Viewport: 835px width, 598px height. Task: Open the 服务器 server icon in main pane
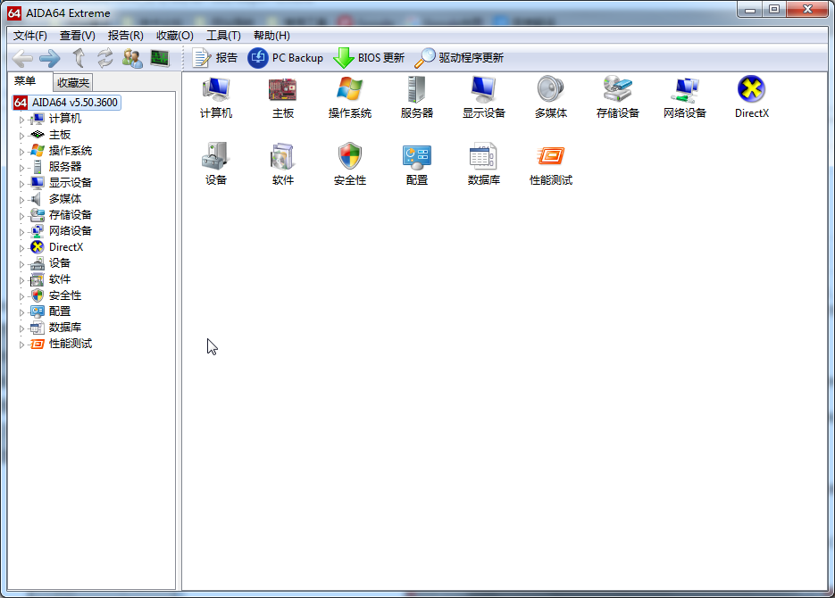pos(417,98)
